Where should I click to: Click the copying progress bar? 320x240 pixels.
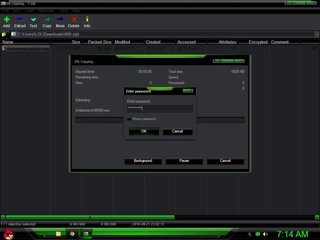(160, 120)
